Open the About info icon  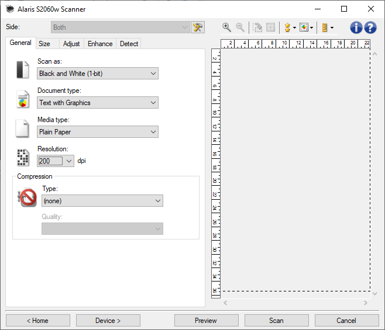point(356,27)
